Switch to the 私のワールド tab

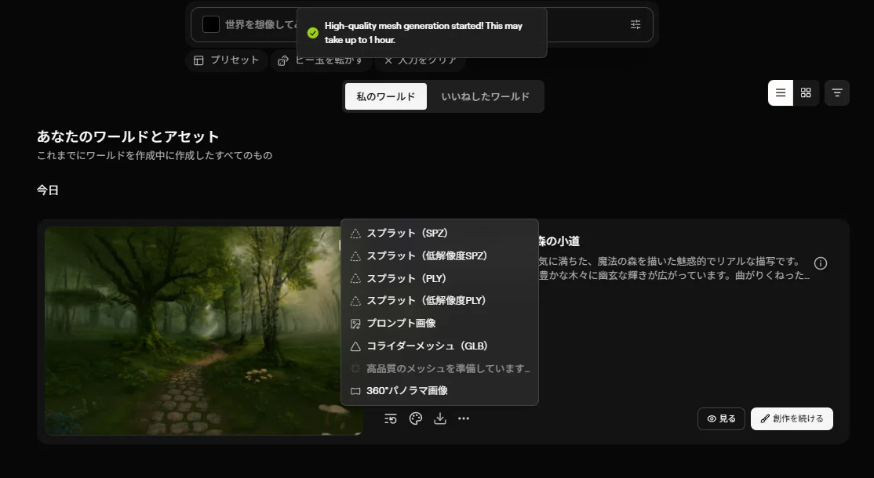386,96
